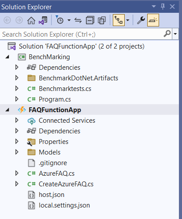This screenshot has height=219, width=182.
Task: Click the Forward navigation arrow
Action: [19, 20]
